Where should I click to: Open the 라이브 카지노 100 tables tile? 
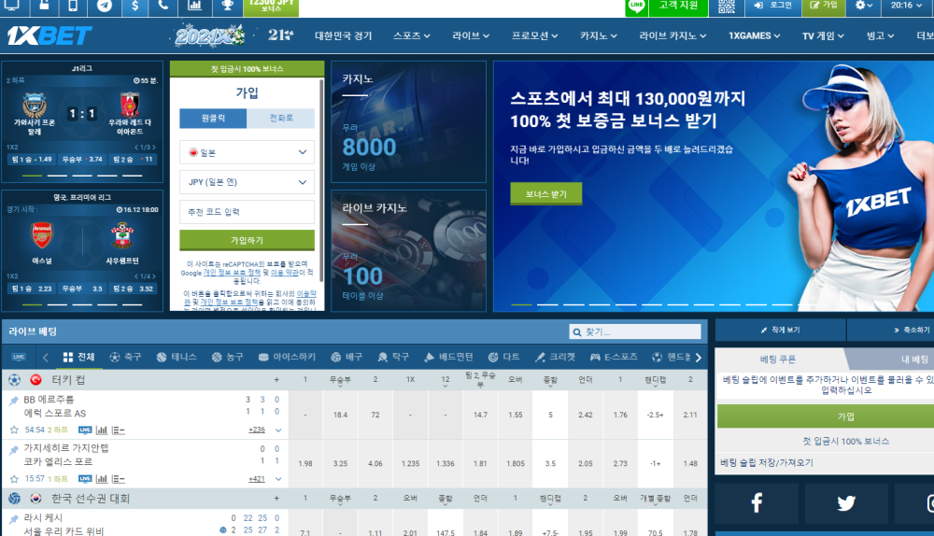pyautogui.click(x=409, y=251)
